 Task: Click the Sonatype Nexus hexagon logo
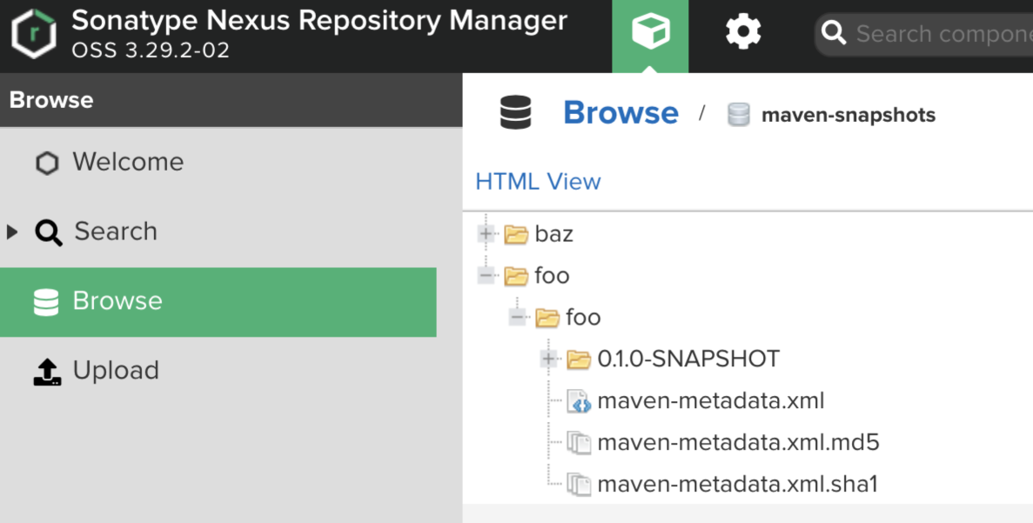point(33,36)
